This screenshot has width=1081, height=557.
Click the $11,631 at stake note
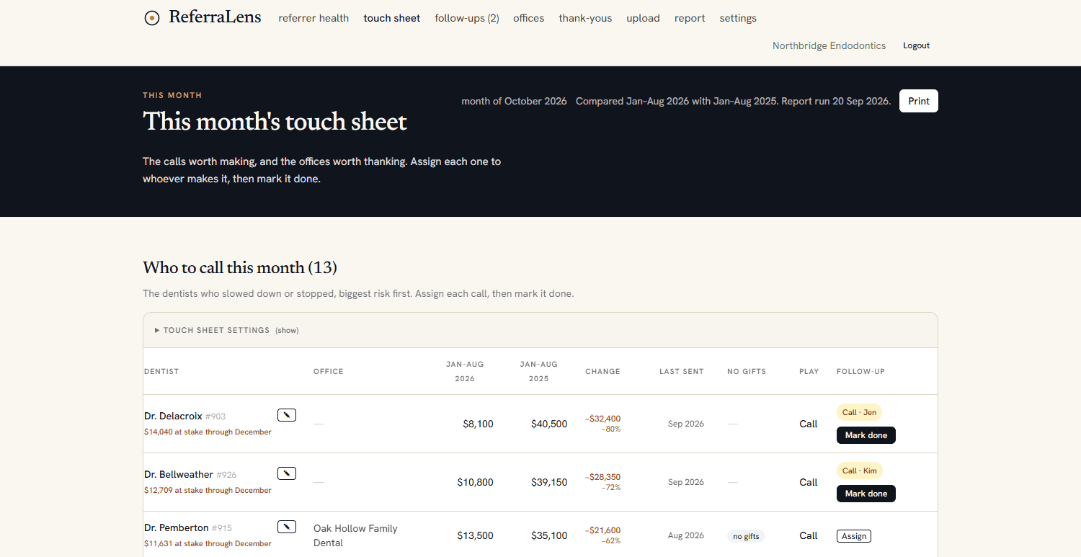click(208, 543)
